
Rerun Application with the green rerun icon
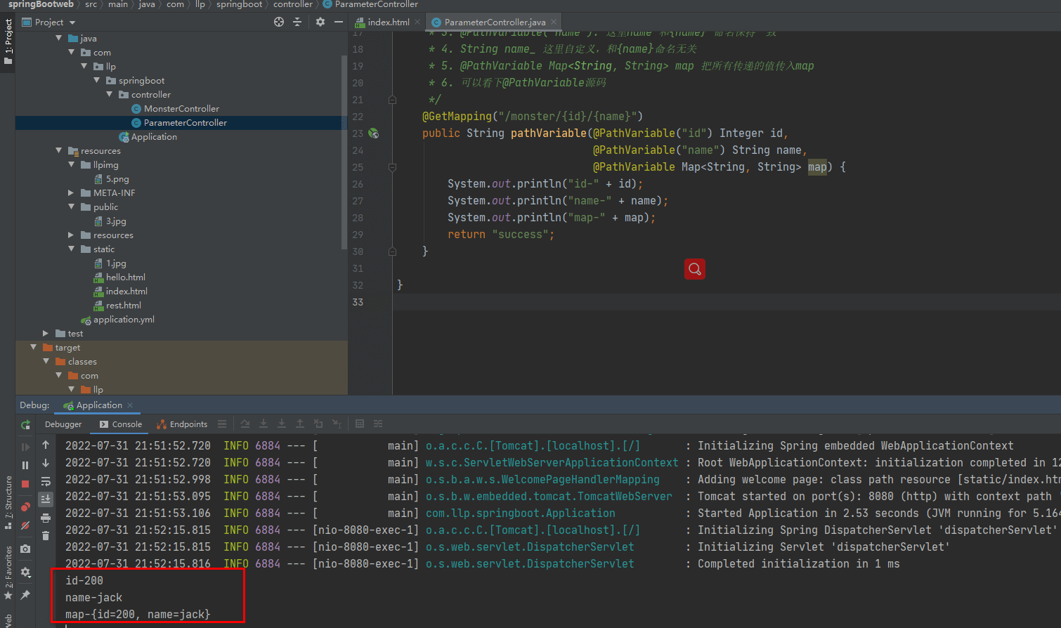25,425
